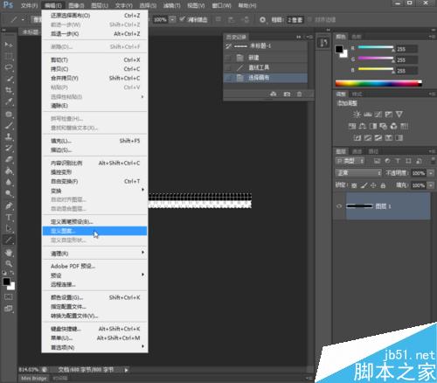The image size is (437, 383).
Task: Open the layer opacity dropdown arrow
Action: [431, 173]
